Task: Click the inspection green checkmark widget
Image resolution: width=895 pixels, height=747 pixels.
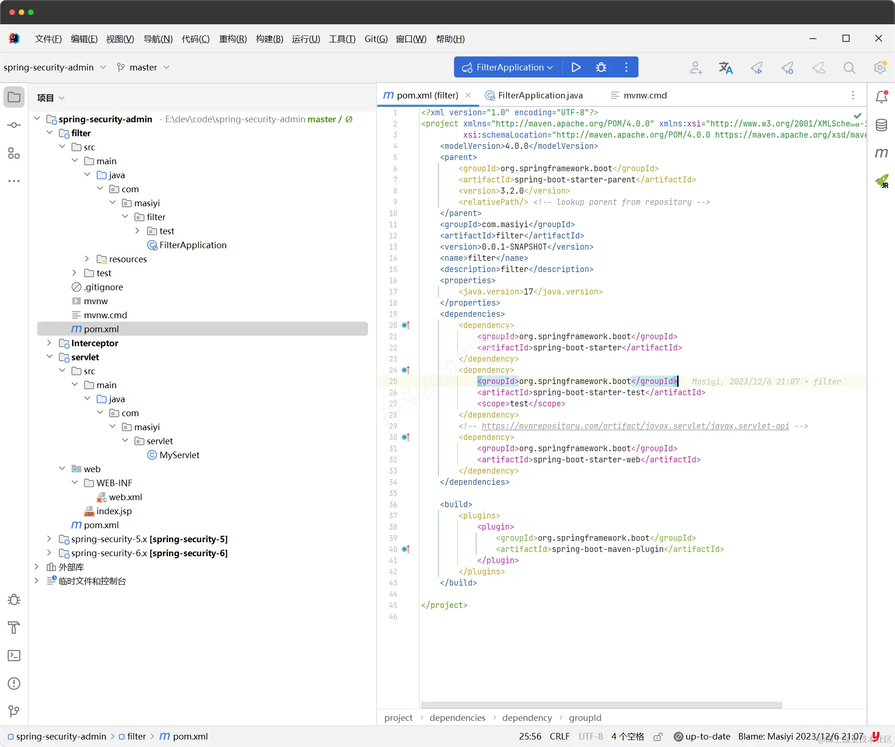Action: 857,115
